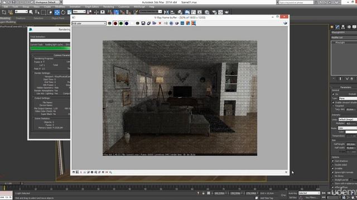The width and height of the screenshot is (357, 200).
Task: Open the Create tab in command panel
Action: point(332,27)
